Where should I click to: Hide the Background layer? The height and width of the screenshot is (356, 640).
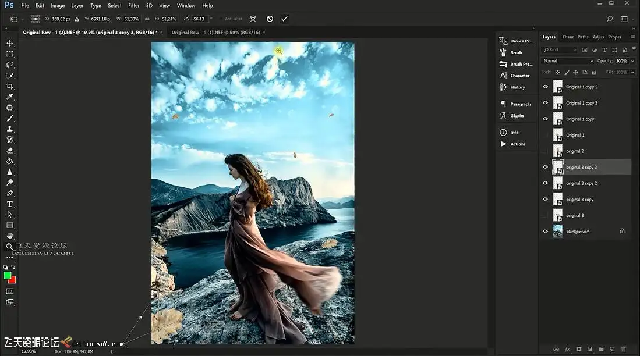click(x=546, y=232)
